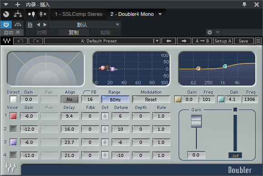Viewport: 263px width, 176px height.
Task: Click the yellow EQ node on graph
Action: tap(199, 69)
